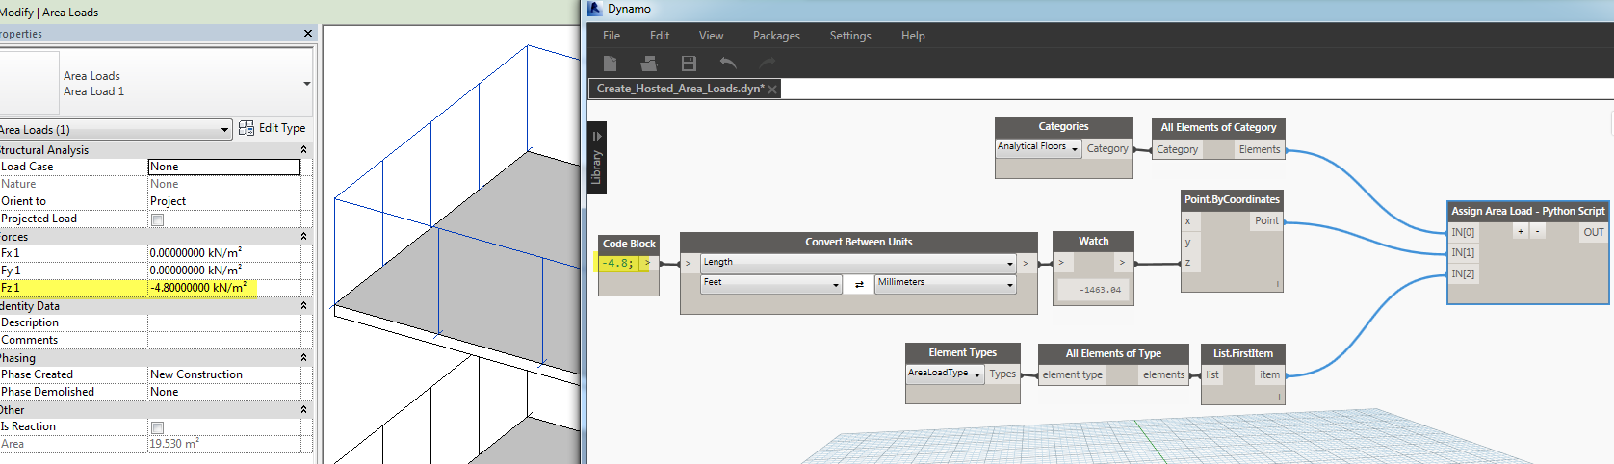Click the List.FirstItem node header
This screenshot has width=1614, height=464.
click(x=1242, y=353)
